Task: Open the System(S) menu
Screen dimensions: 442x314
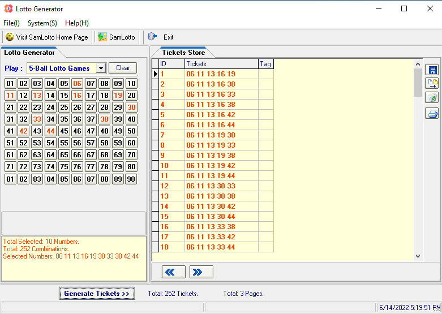Action: point(42,23)
